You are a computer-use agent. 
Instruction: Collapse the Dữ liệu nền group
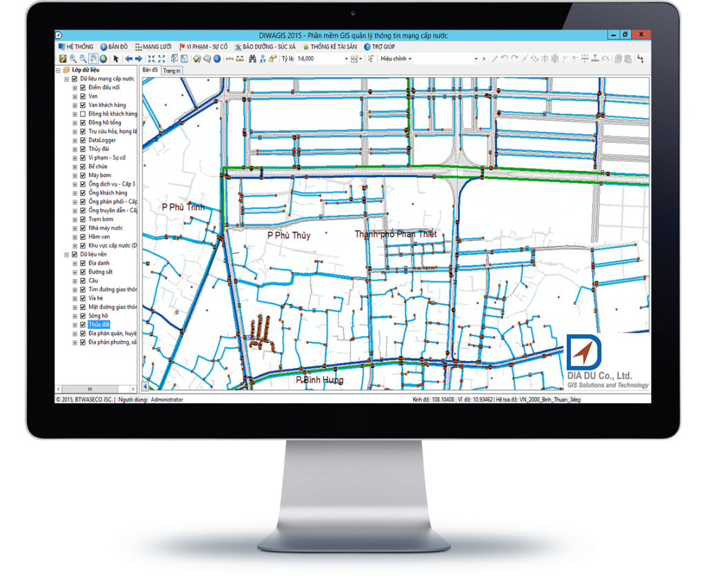(x=67, y=254)
